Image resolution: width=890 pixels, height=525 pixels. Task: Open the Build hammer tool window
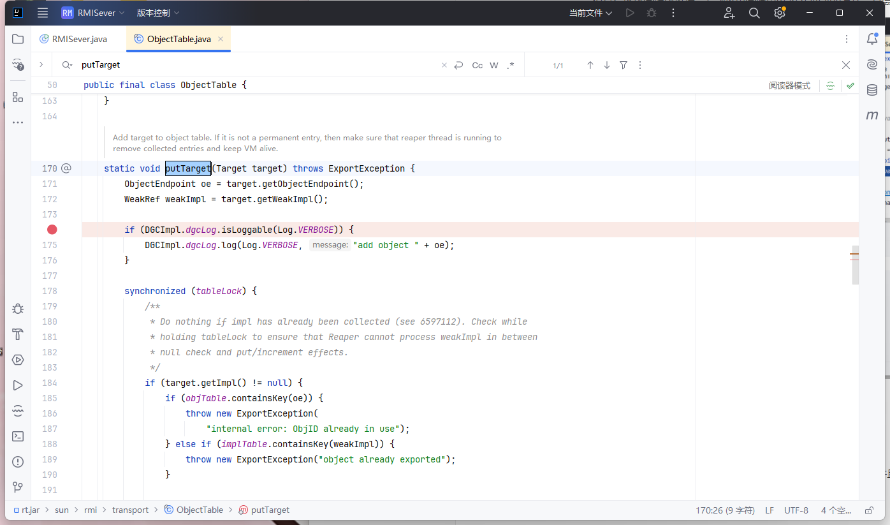point(18,334)
